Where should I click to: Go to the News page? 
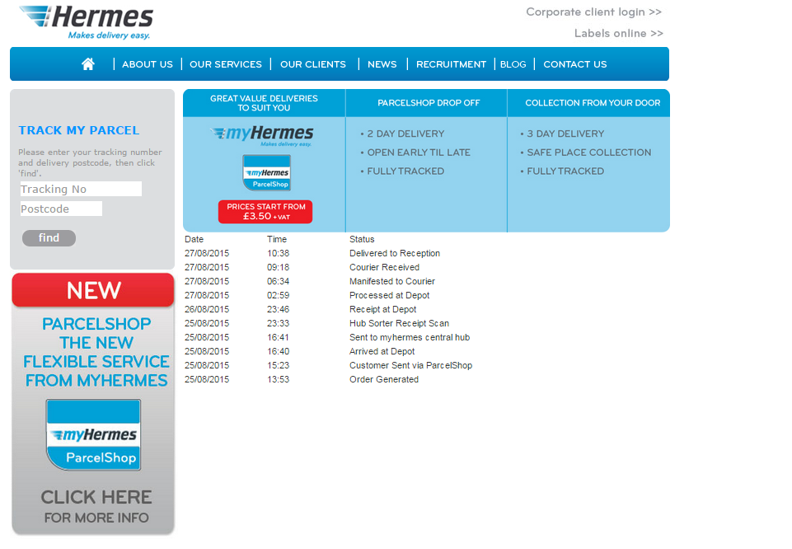pyautogui.click(x=382, y=64)
